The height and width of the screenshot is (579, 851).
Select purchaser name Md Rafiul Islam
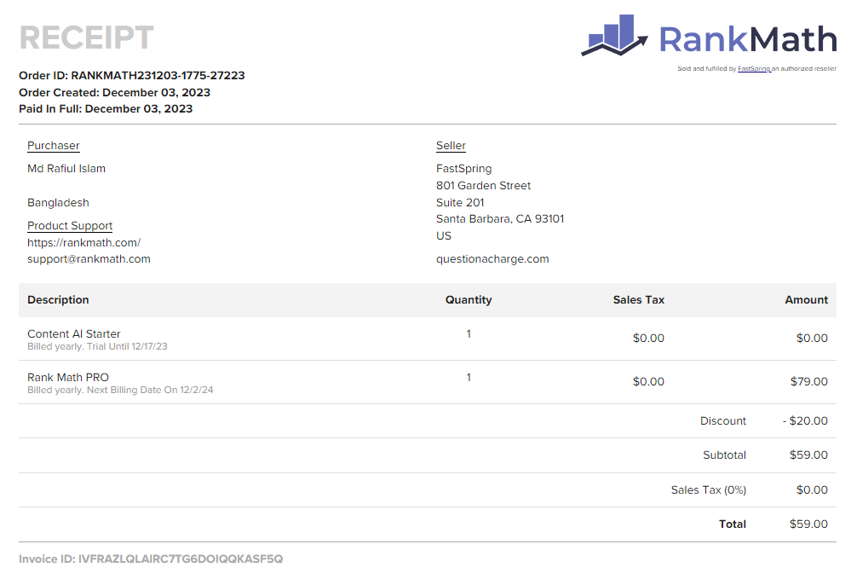coord(66,168)
